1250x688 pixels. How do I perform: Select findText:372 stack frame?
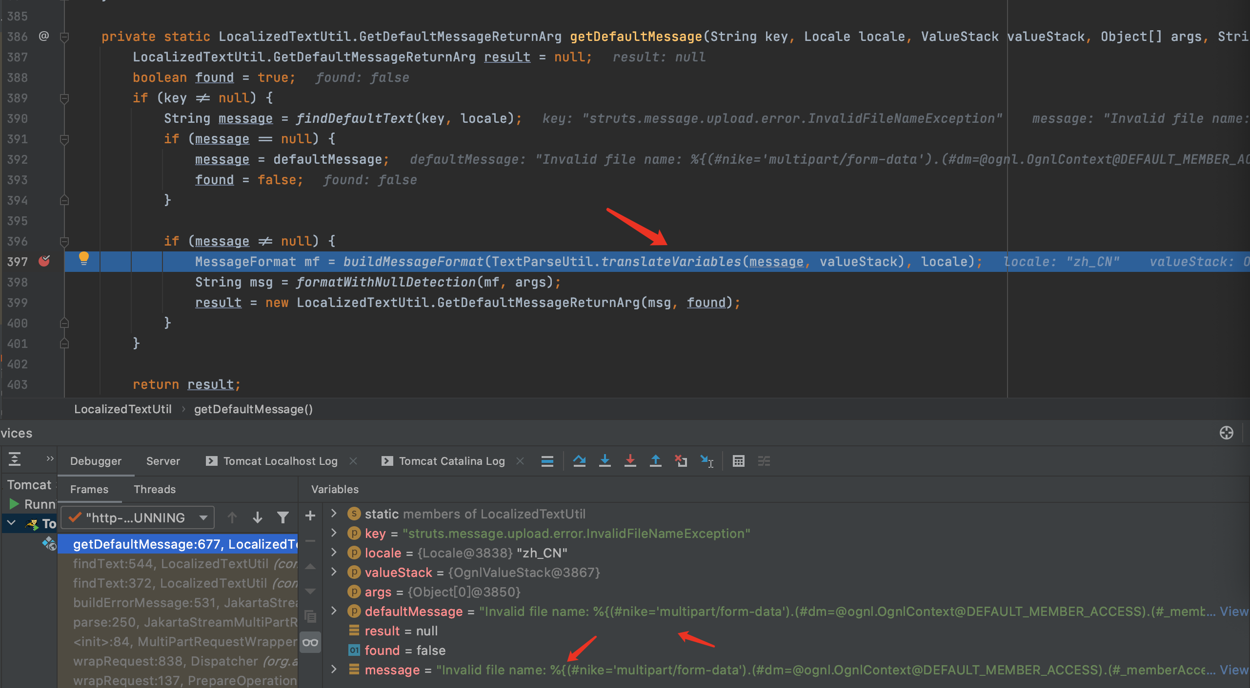[178, 583]
